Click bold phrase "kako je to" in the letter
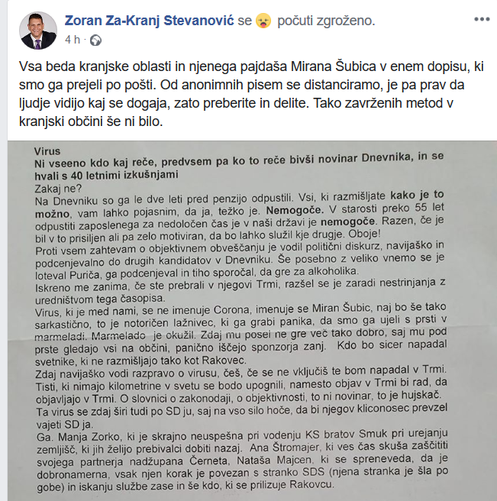497x501 pixels. point(417,195)
